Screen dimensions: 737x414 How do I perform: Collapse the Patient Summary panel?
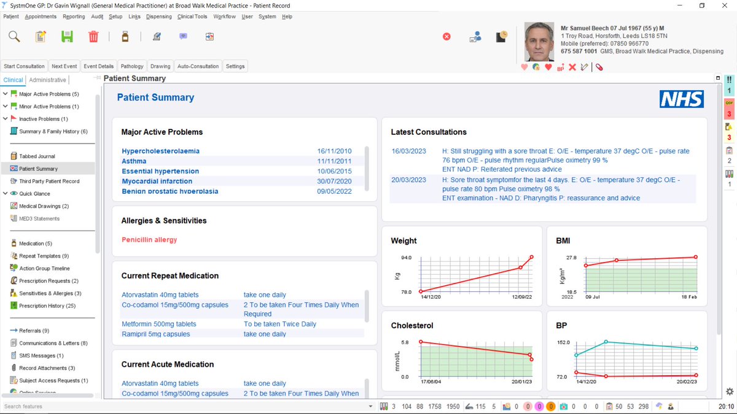tap(717, 78)
